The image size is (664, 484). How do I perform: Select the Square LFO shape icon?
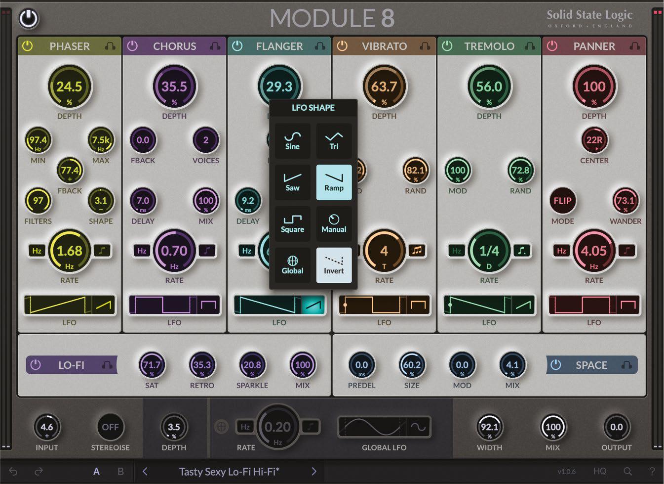[292, 223]
